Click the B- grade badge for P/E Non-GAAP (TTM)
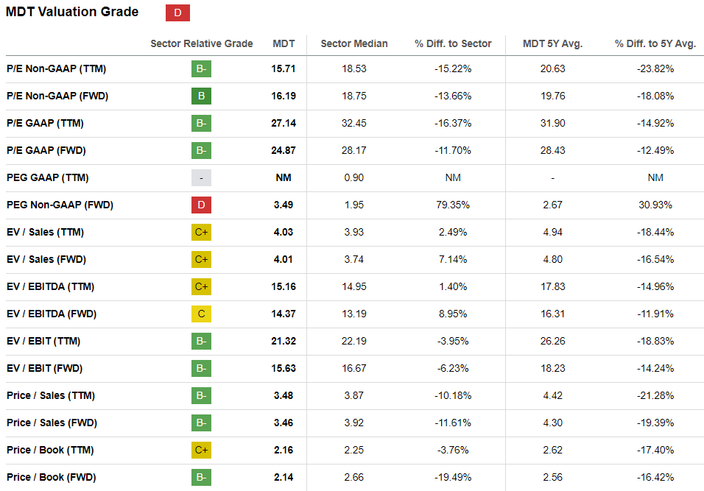This screenshot has height=491, width=704. click(x=201, y=68)
